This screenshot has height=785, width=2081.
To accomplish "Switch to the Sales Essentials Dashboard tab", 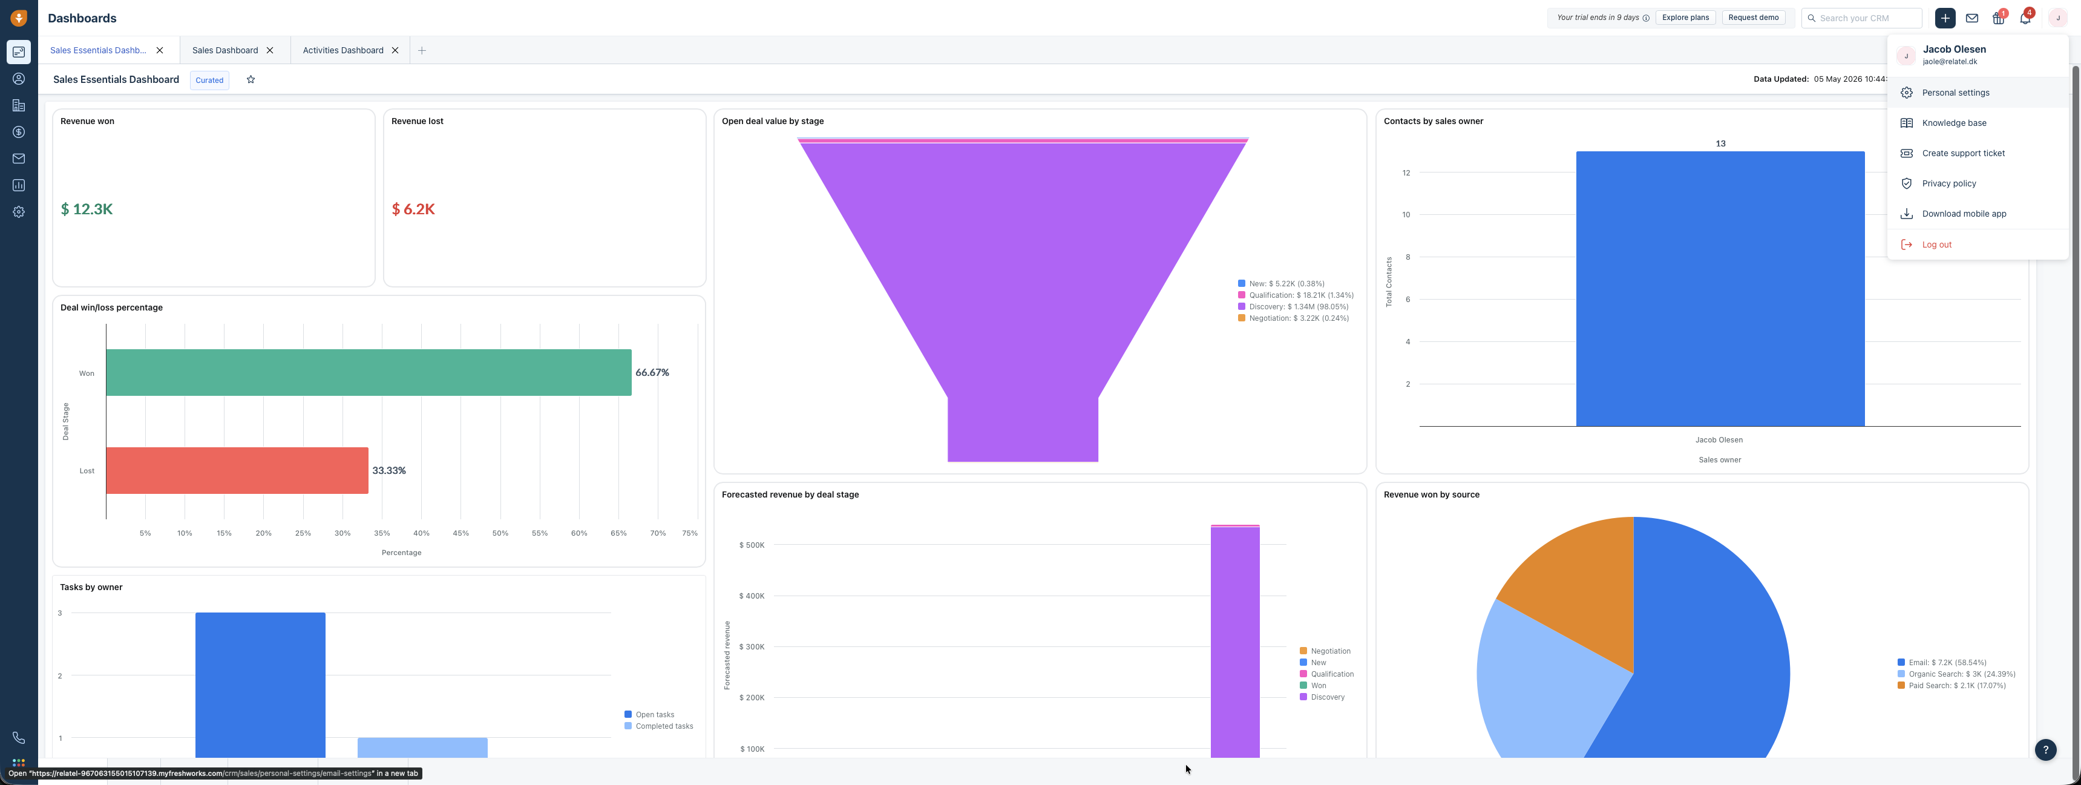I will 99,51.
